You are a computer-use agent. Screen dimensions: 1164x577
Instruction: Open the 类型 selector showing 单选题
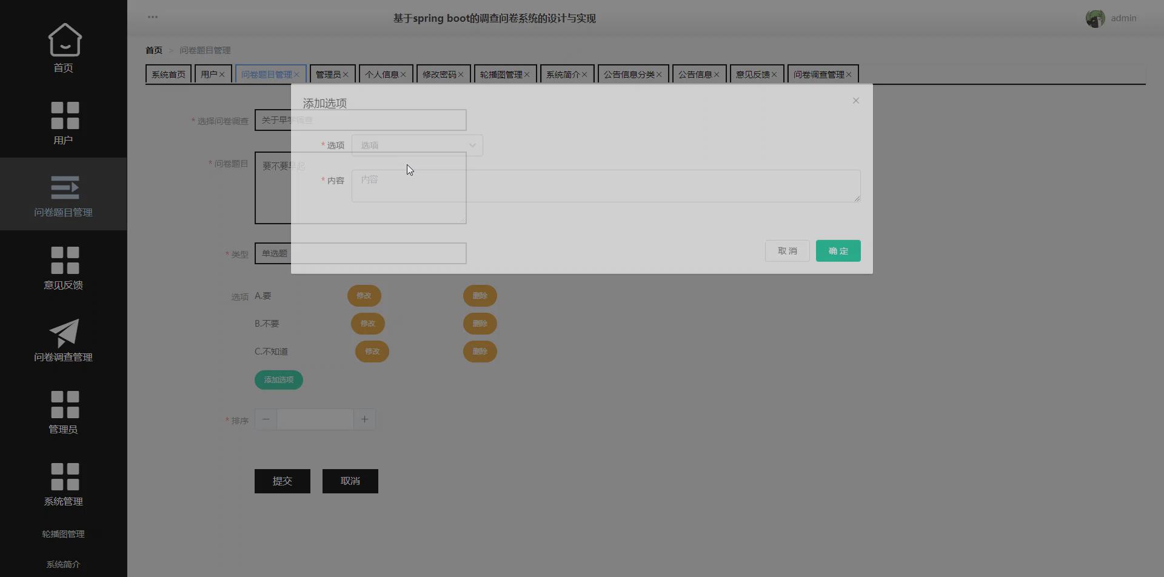tap(360, 253)
